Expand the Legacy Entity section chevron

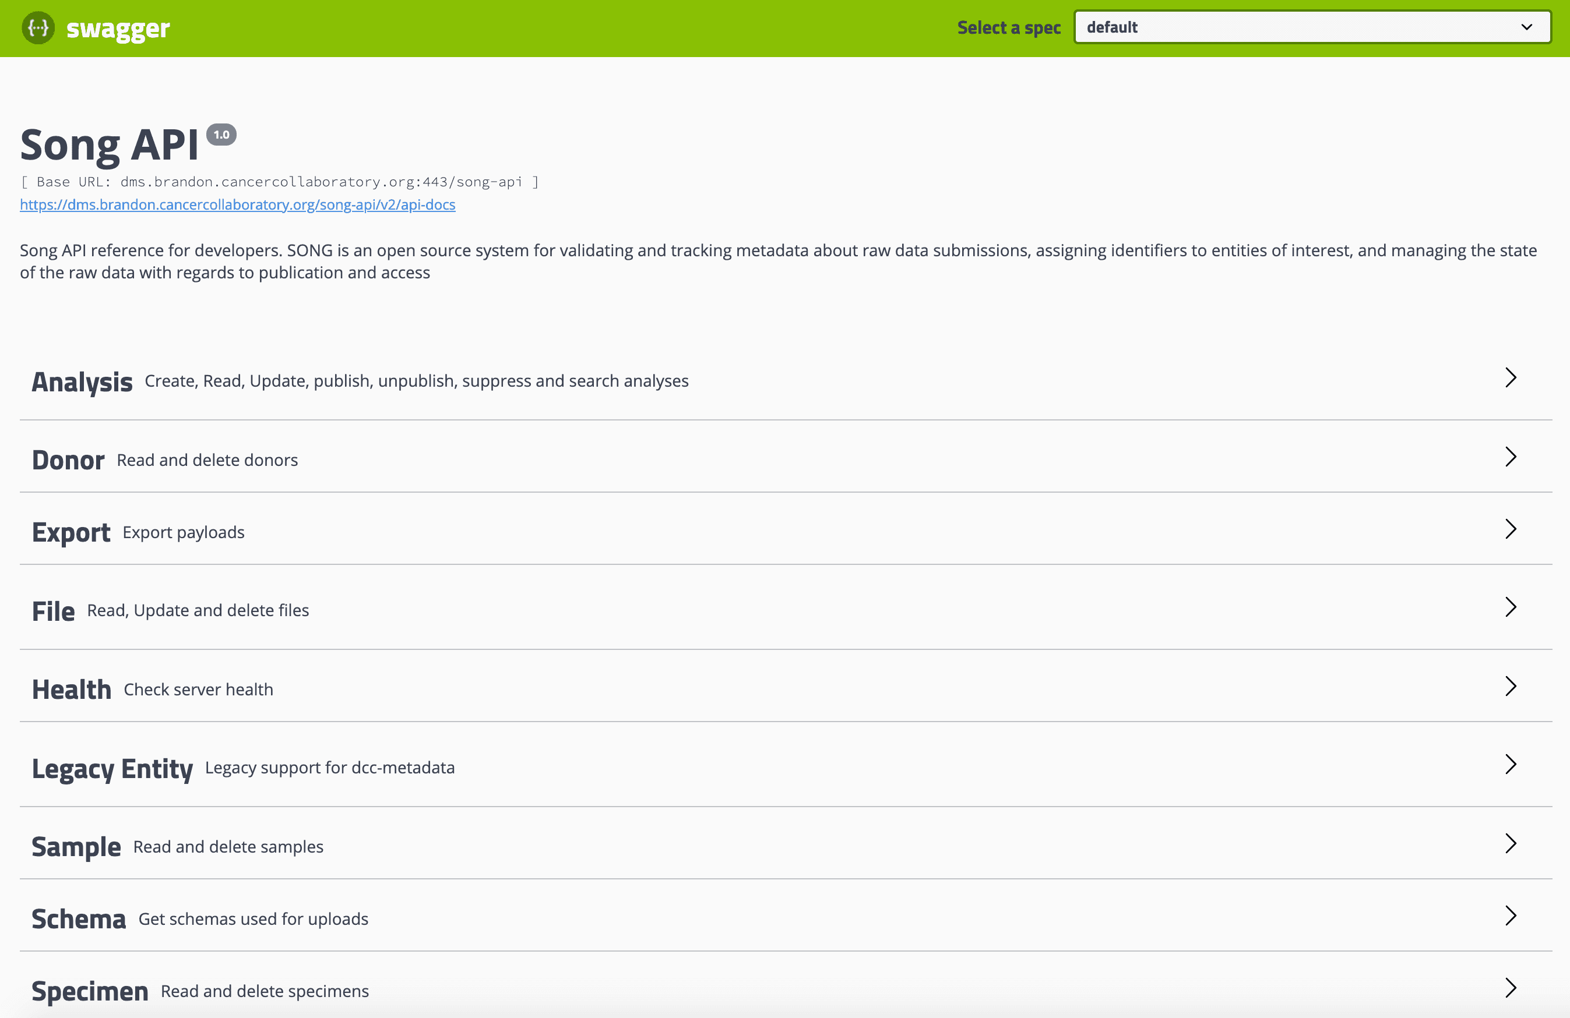[x=1511, y=764]
